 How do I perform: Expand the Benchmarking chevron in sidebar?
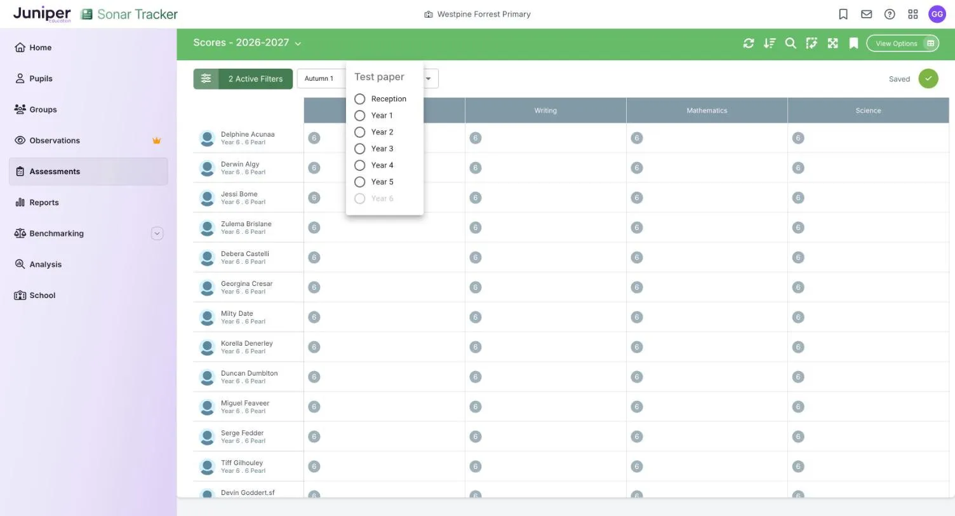pyautogui.click(x=157, y=233)
